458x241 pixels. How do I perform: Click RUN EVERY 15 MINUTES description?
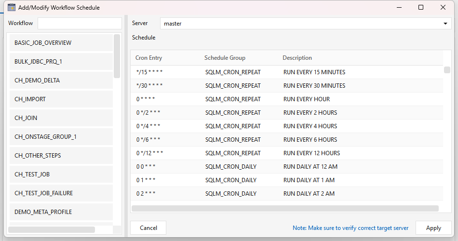(x=314, y=72)
